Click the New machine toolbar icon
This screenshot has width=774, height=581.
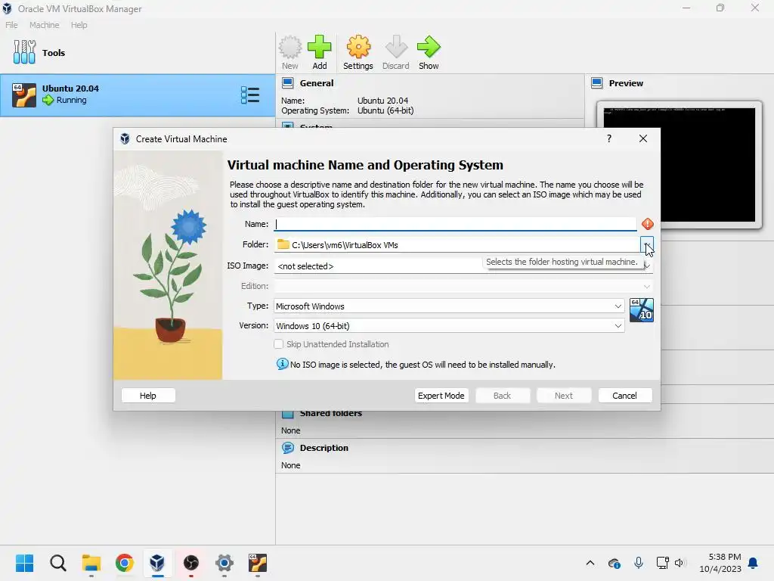(x=289, y=48)
